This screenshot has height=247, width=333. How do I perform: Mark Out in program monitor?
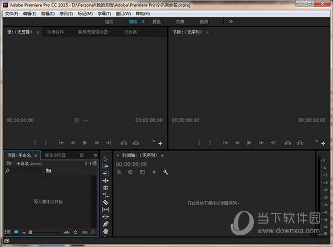[x=210, y=143]
